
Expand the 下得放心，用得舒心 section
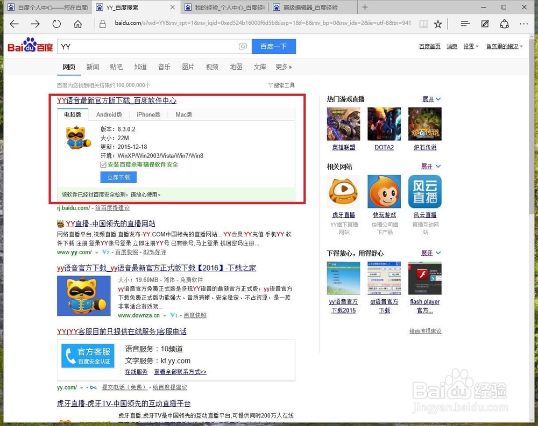431,253
